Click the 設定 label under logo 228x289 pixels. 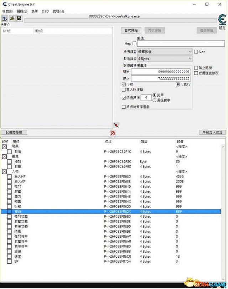tap(222, 28)
